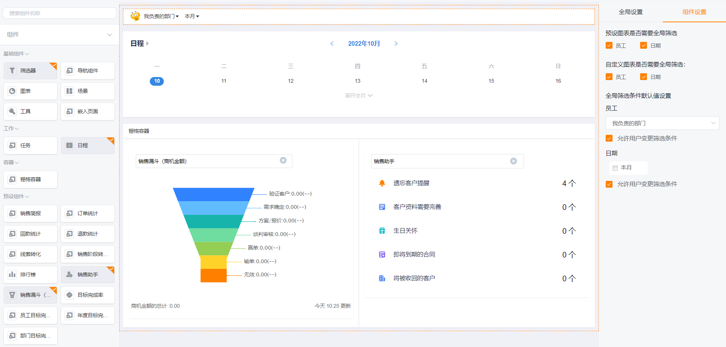726x347 pixels.
Task: Add the 员工目标完 preset component
Action: pyautogui.click(x=30, y=315)
